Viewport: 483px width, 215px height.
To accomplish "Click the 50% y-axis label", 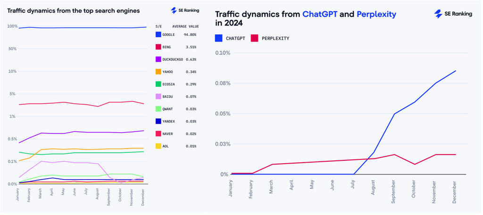I will pyautogui.click(x=13, y=49).
